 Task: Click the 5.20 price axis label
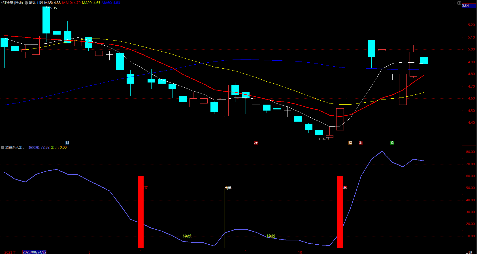point(471,25)
